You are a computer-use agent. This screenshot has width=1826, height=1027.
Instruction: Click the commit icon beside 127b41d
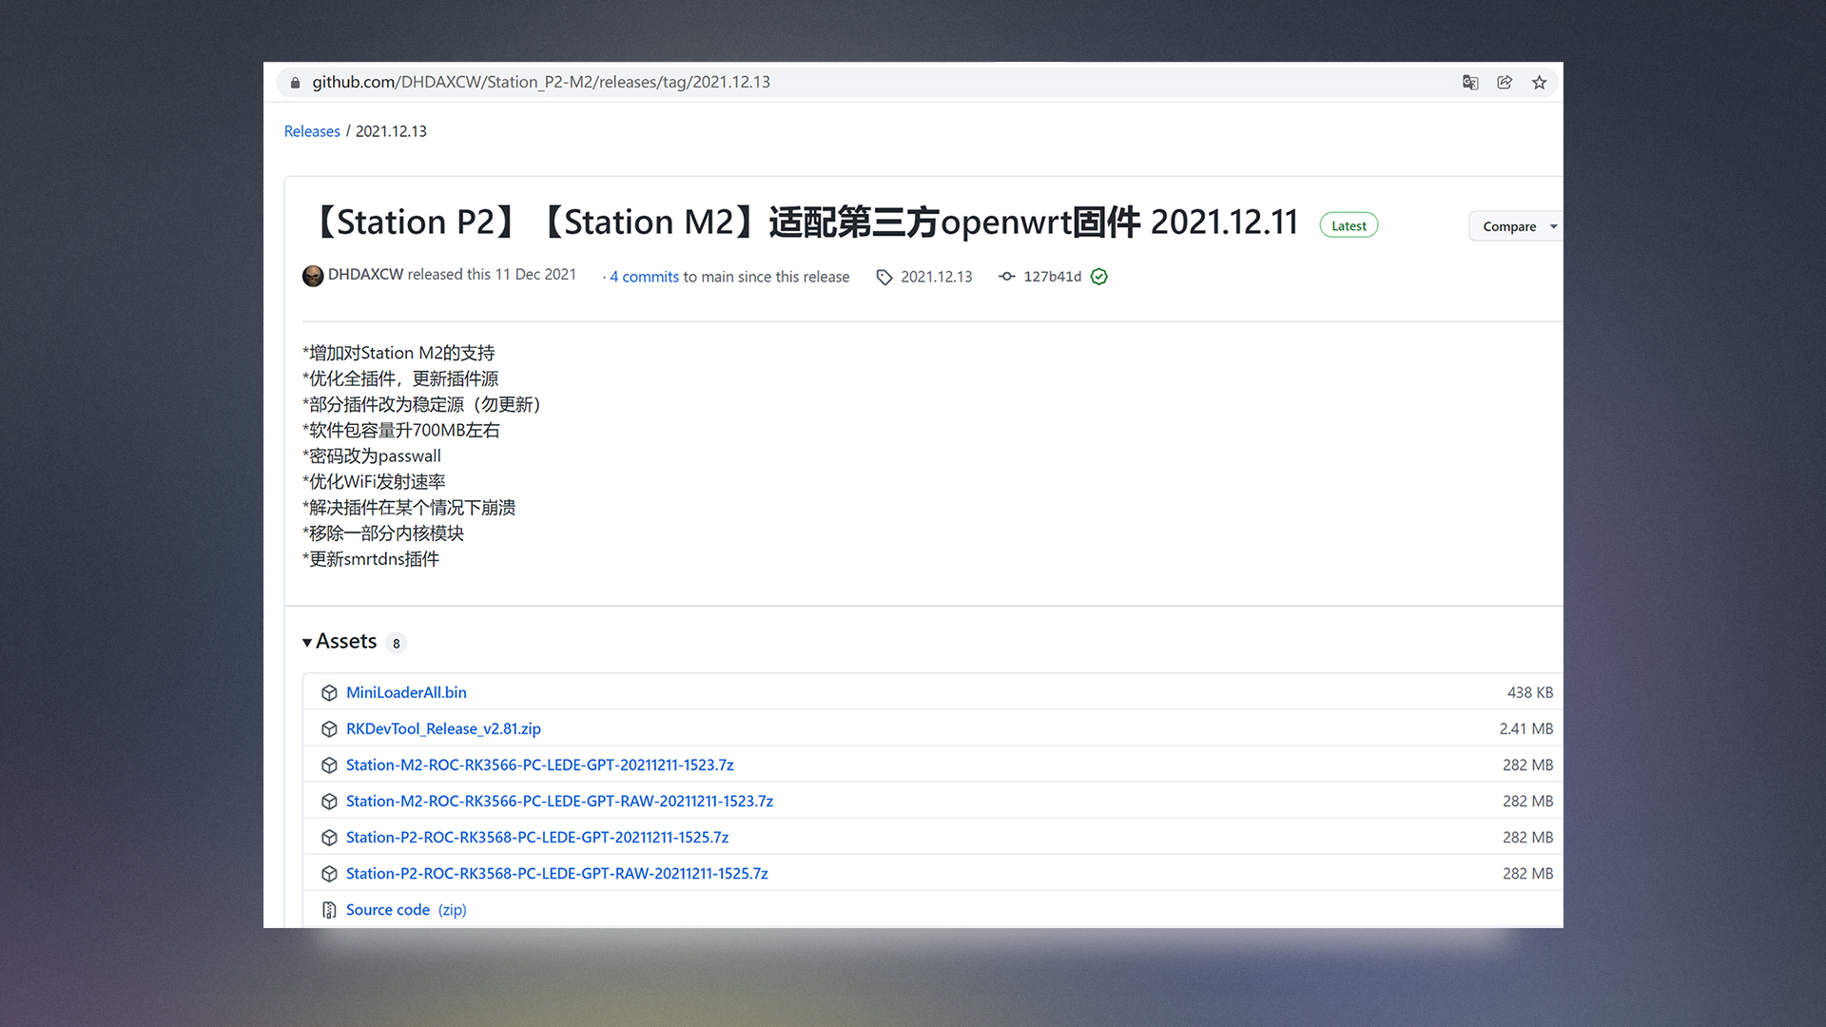pyautogui.click(x=1006, y=277)
